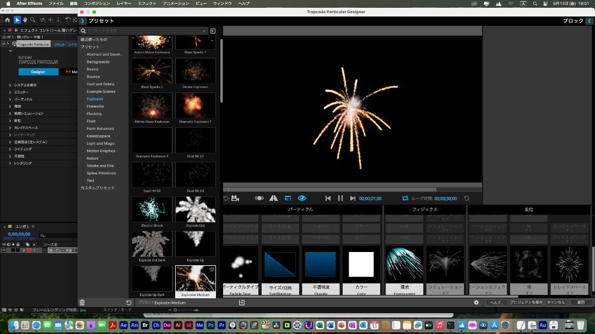Open the white カラー color block
Screen dimensions: 595x334
pyautogui.click(x=361, y=265)
